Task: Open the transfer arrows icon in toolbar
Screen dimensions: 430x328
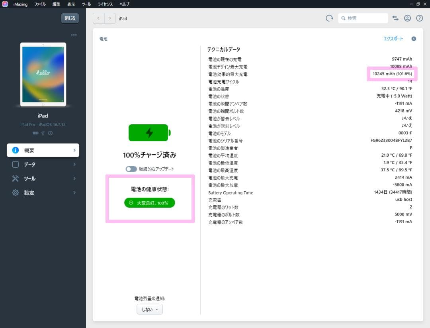Action: (x=395, y=18)
